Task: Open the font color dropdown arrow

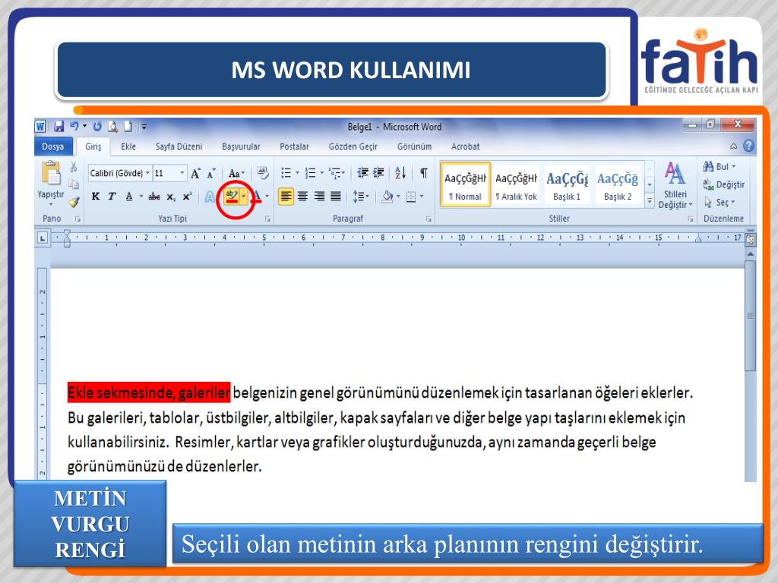Action: [267, 197]
